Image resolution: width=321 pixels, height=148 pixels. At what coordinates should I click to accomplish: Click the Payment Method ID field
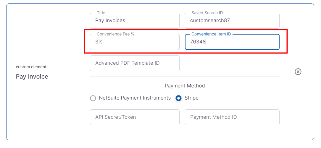[x=232, y=117]
